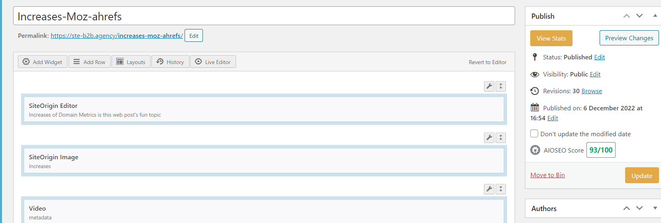Click the Update button

(x=641, y=176)
